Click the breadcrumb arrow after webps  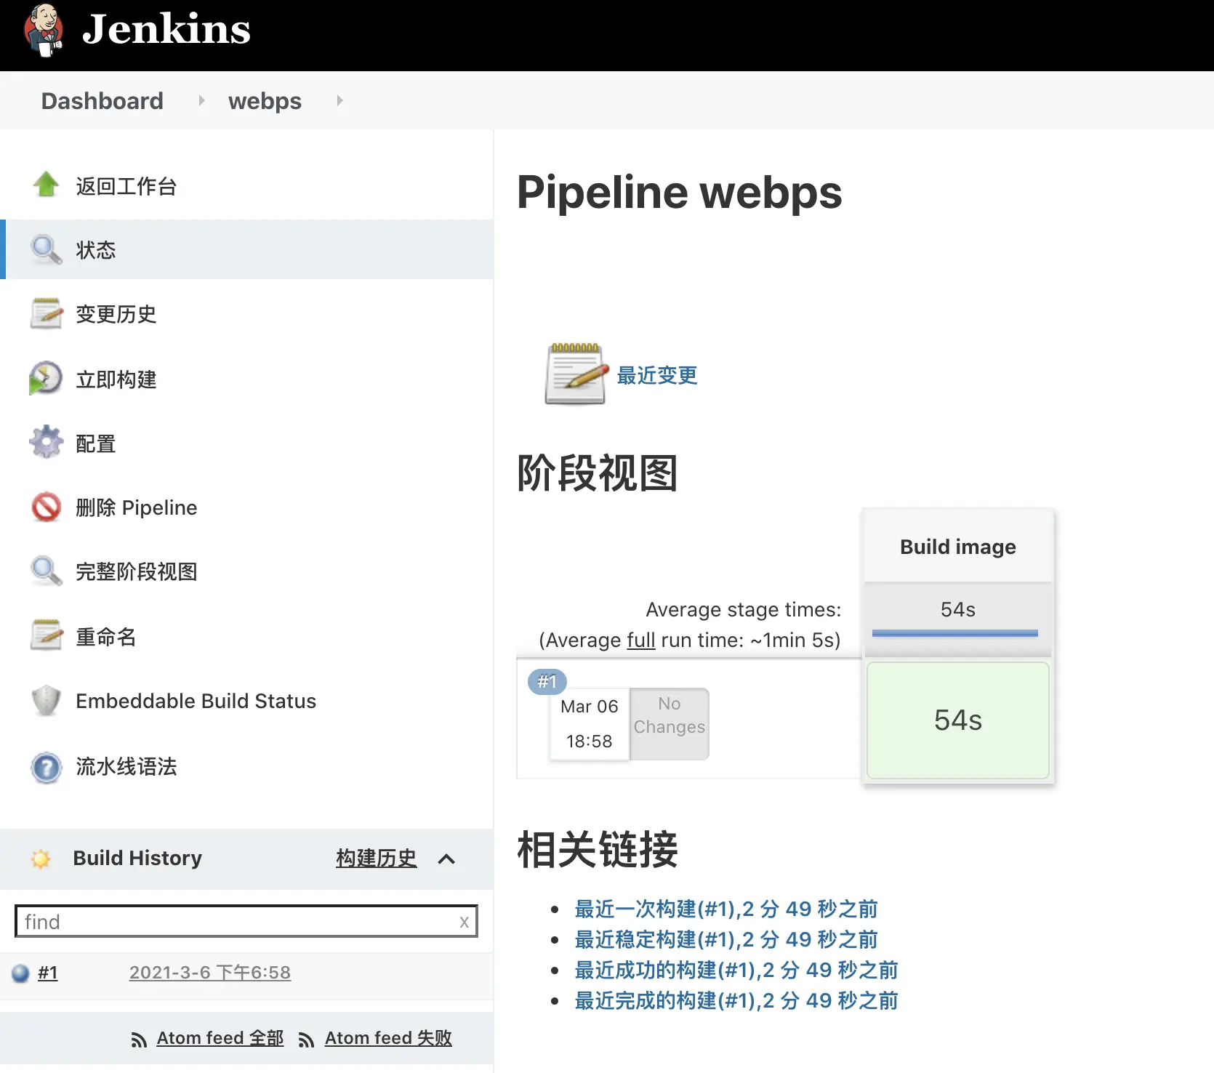tap(339, 101)
